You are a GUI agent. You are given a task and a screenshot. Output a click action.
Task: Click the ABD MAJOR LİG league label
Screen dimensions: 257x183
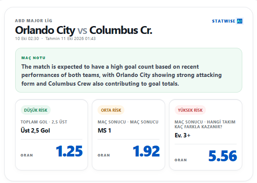click(34, 21)
